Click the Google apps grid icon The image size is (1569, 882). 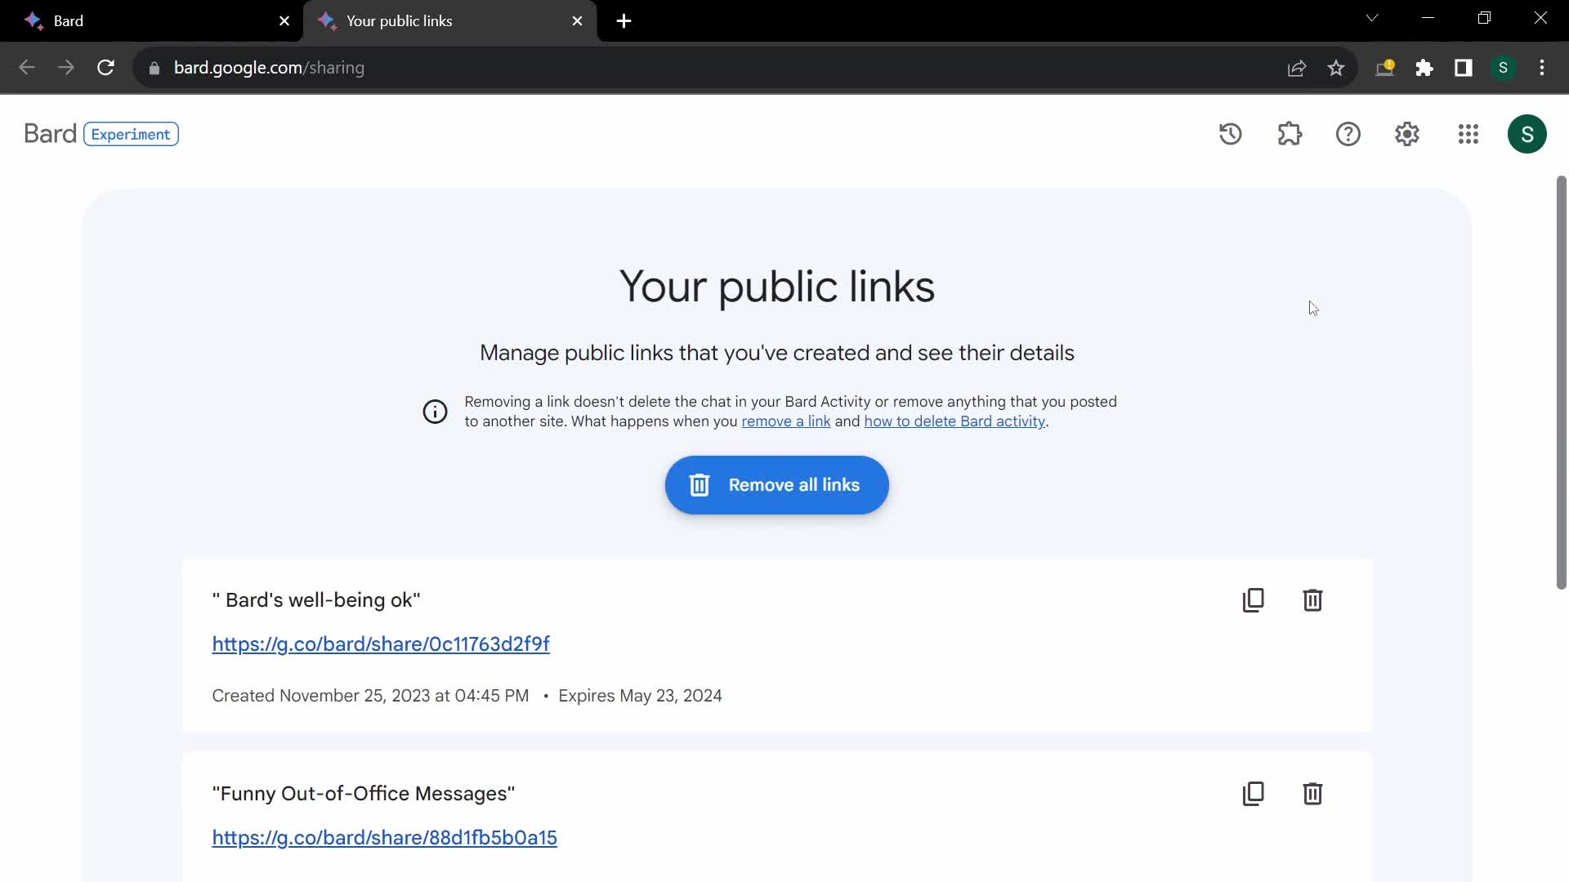(1468, 134)
